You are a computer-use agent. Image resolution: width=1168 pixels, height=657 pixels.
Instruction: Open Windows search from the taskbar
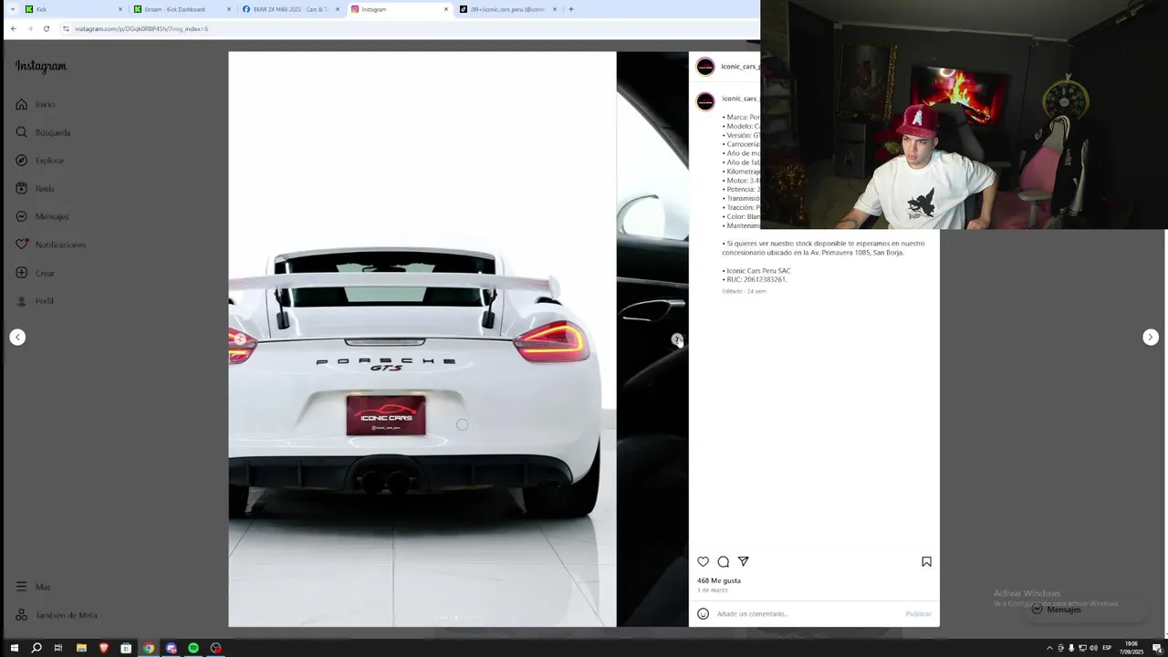point(36,648)
